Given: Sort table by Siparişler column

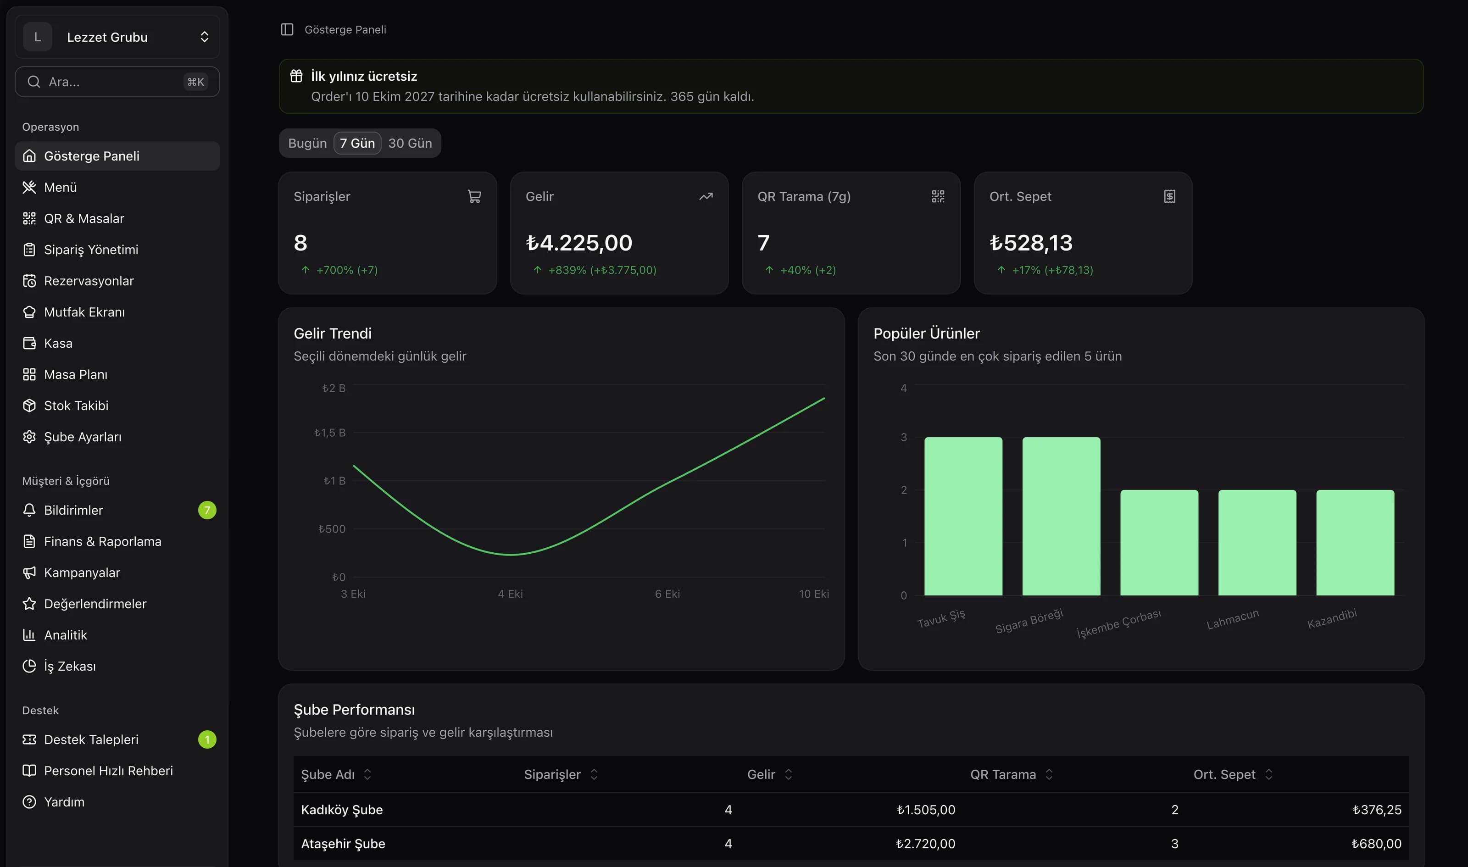Looking at the screenshot, I should pyautogui.click(x=561, y=775).
